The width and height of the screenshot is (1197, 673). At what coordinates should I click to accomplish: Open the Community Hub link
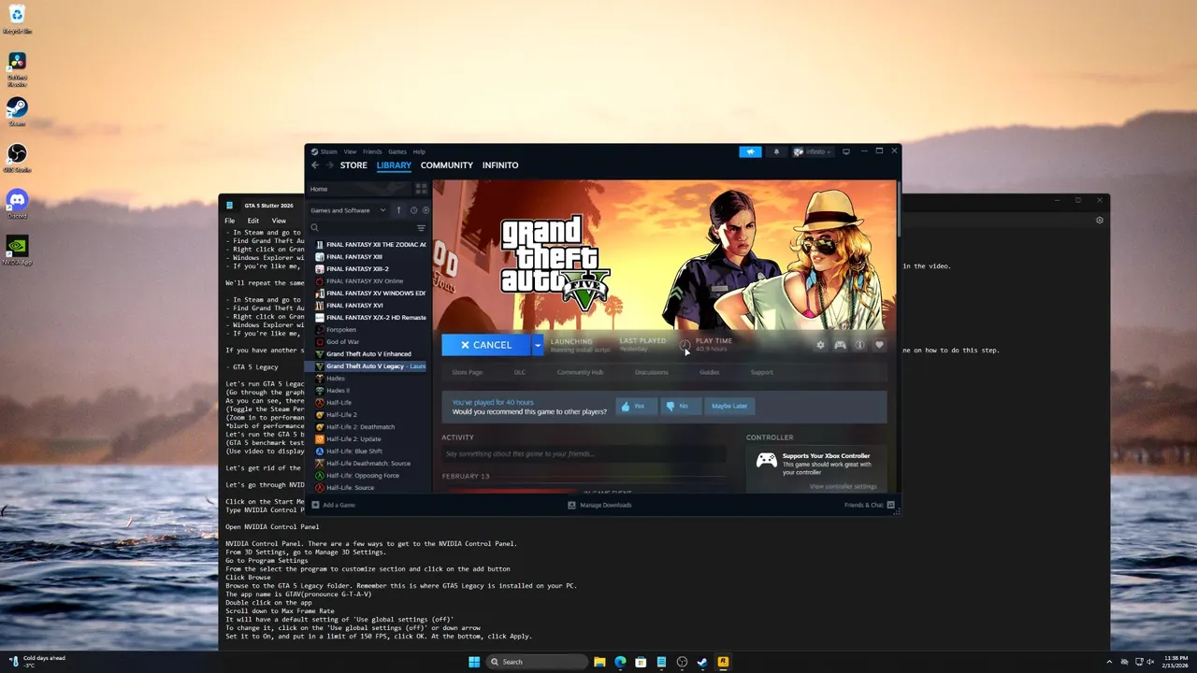(581, 372)
